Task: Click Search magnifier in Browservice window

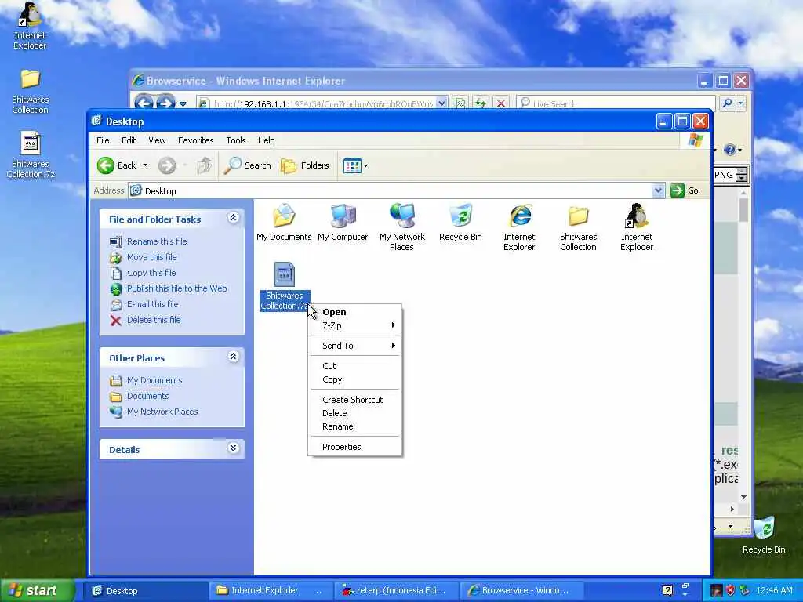Action: tap(727, 103)
